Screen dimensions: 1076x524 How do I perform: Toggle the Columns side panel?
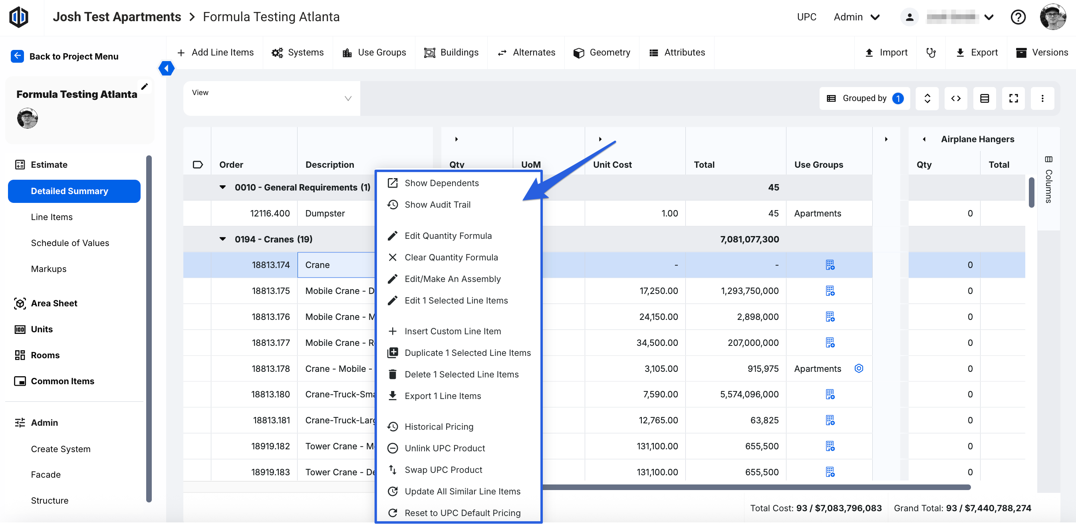(1048, 181)
